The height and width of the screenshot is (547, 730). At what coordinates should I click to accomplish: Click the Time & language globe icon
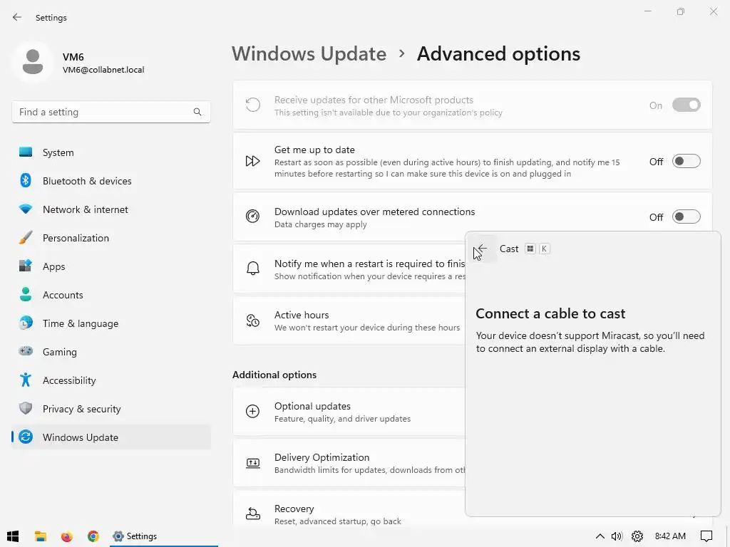[x=26, y=323]
